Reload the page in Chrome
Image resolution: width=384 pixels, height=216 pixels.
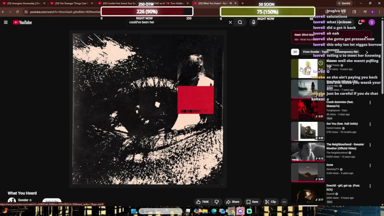point(17,12)
